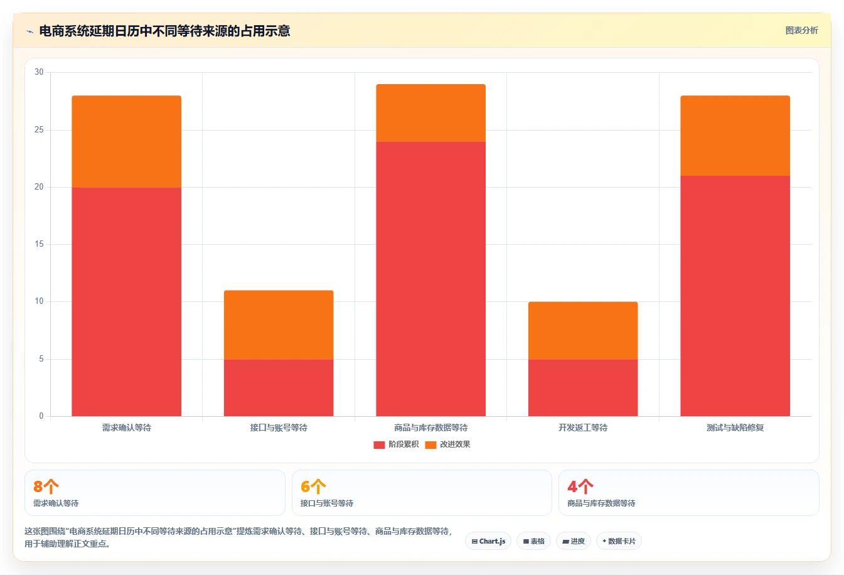Select the Chart.js tag chip
This screenshot has height=575, width=844.
[488, 541]
